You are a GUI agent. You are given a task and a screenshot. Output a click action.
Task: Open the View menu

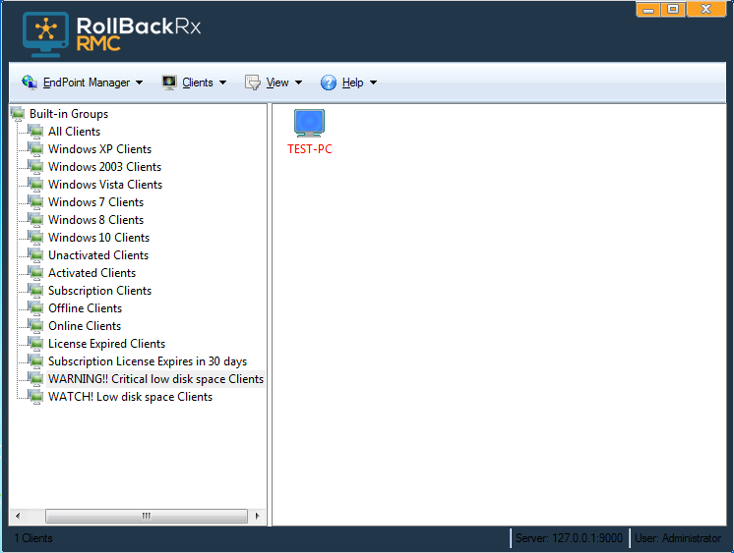[274, 83]
